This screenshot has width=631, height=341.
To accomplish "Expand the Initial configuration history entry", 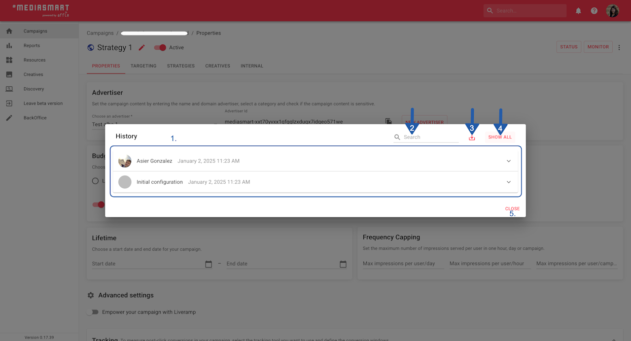I will coord(315,182).
